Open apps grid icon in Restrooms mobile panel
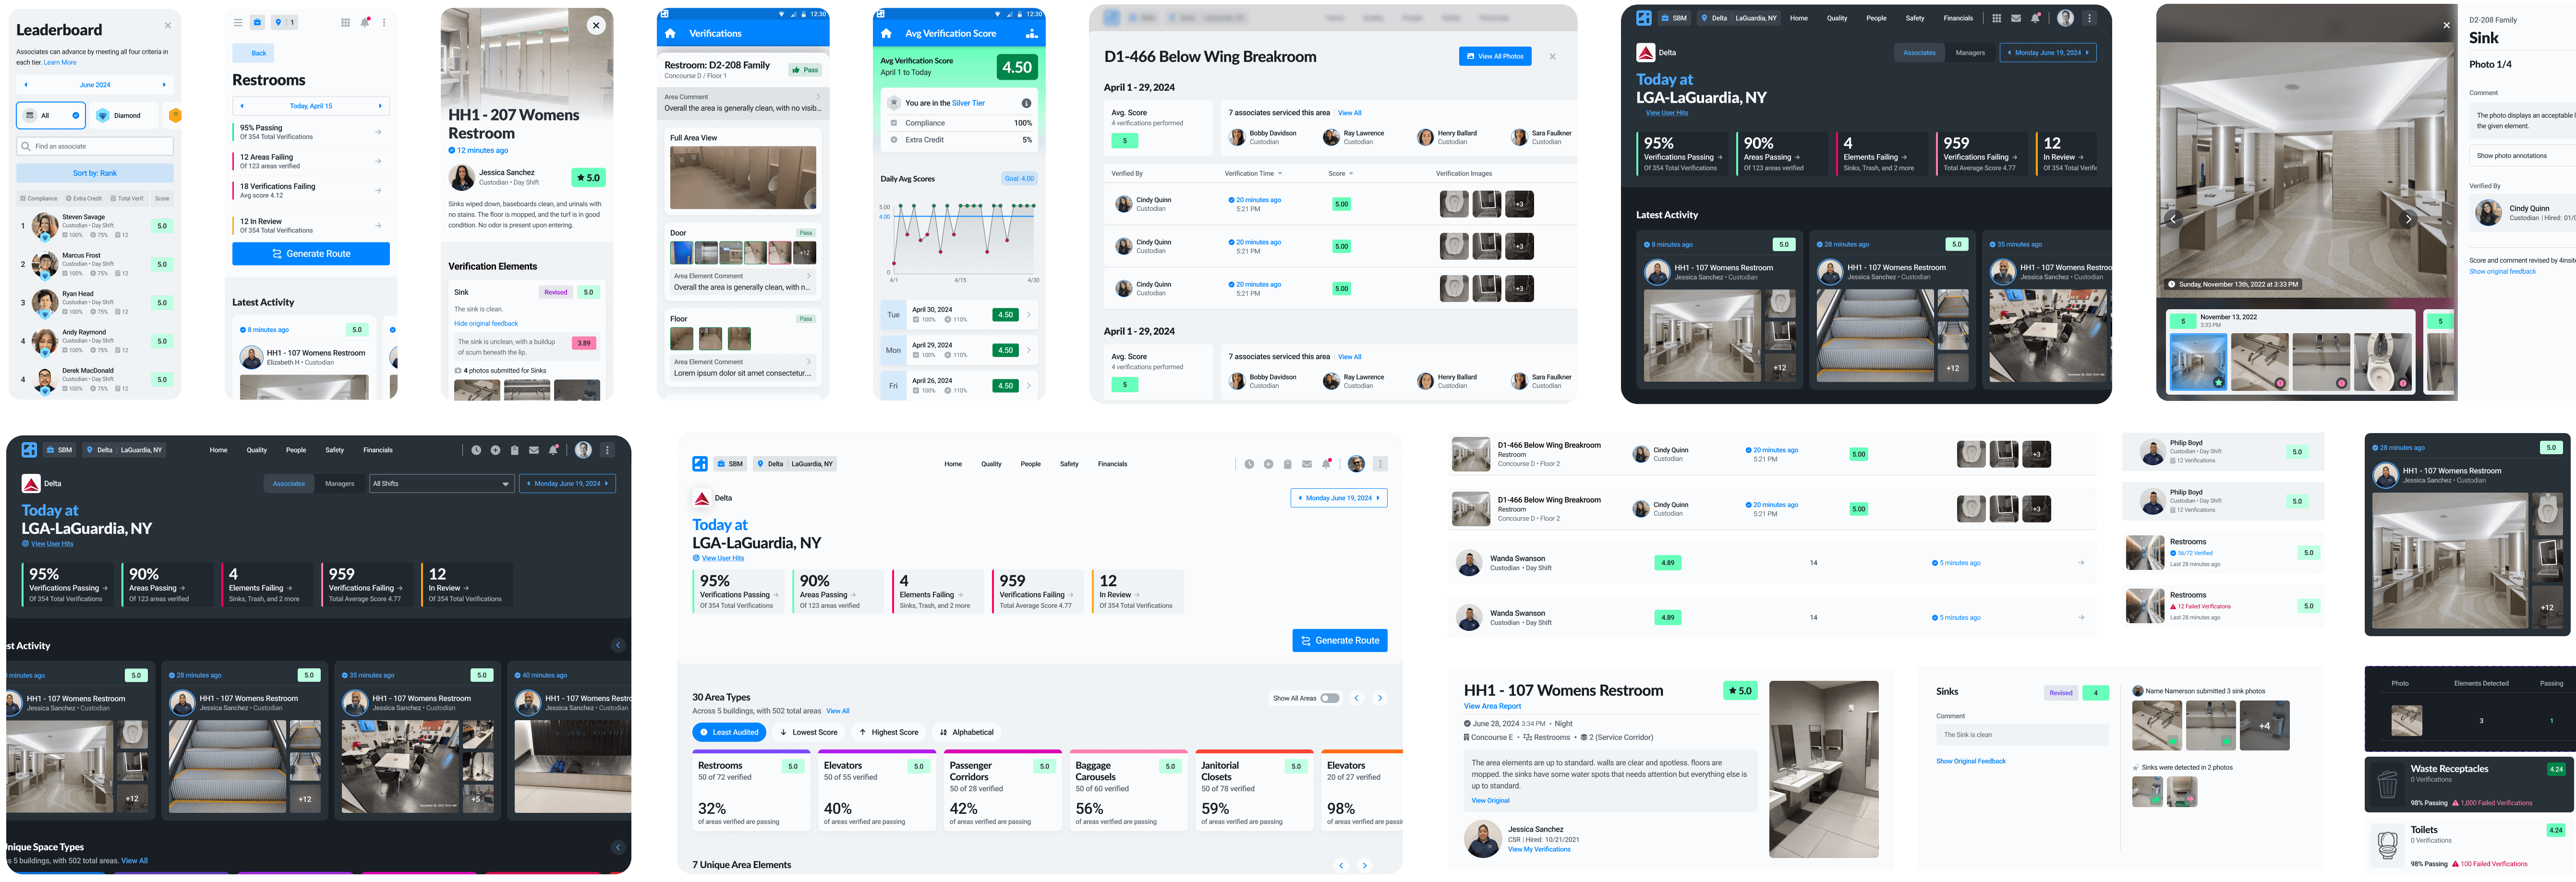This screenshot has width=2576, height=882. click(345, 22)
